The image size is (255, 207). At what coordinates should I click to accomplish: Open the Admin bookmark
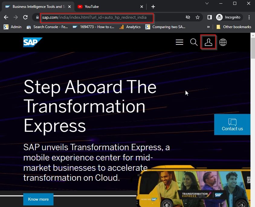coord(12,27)
